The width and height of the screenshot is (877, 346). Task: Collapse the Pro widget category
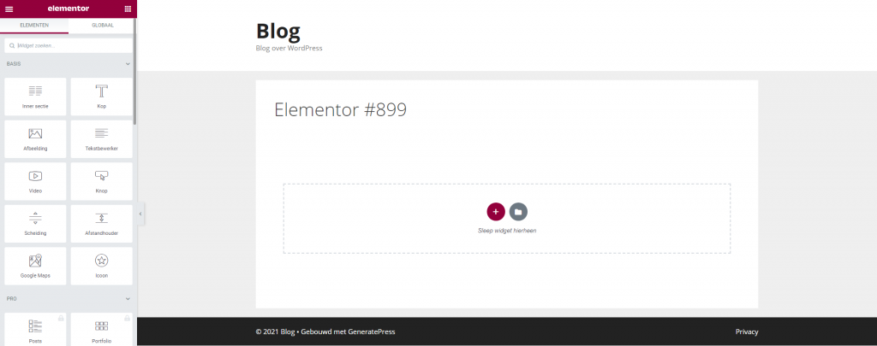click(128, 299)
